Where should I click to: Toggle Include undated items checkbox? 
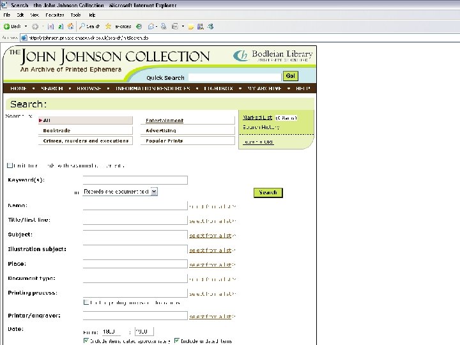(177, 341)
